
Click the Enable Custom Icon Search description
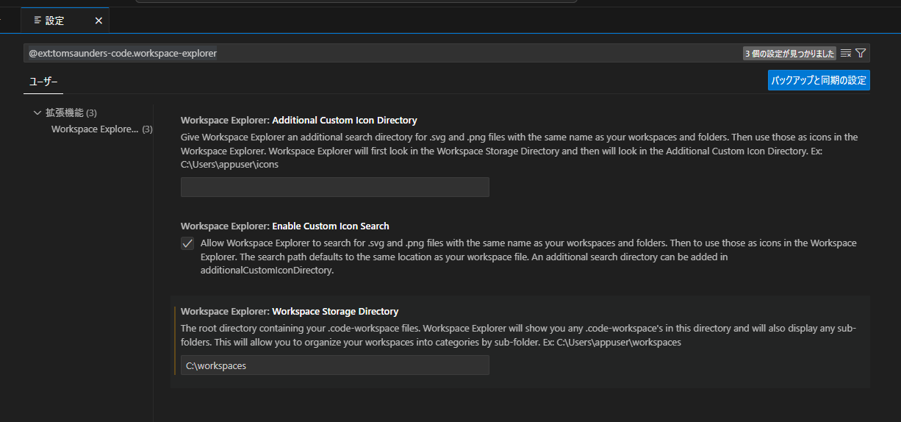(x=528, y=257)
